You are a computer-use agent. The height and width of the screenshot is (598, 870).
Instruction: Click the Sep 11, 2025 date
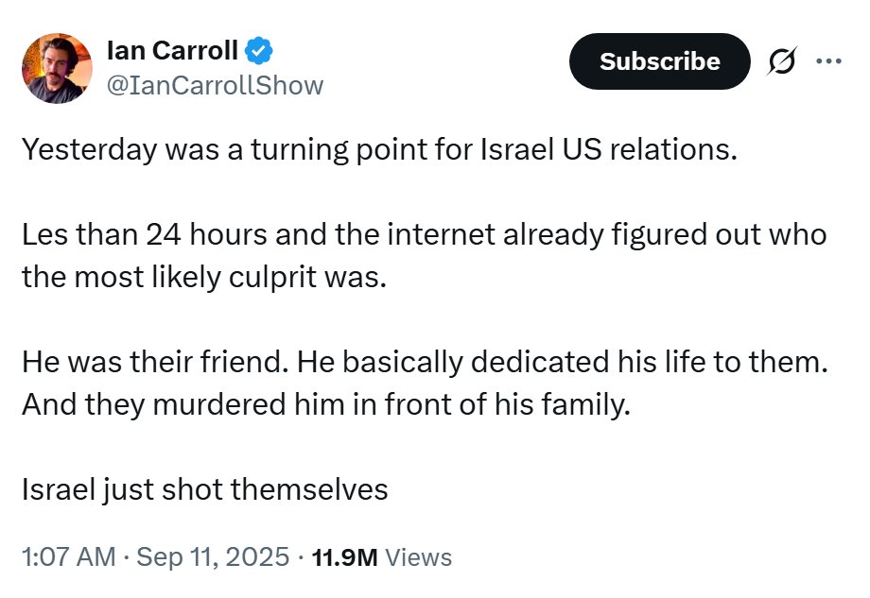tap(213, 557)
